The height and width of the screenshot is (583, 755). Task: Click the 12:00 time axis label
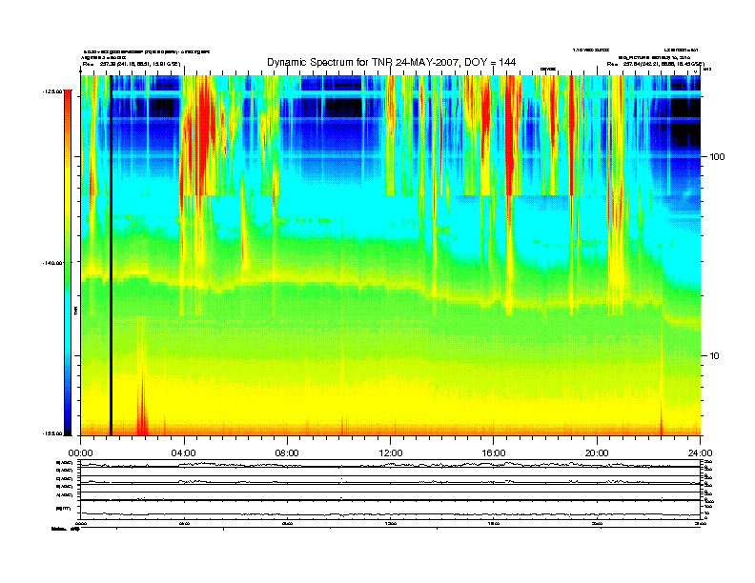click(391, 453)
